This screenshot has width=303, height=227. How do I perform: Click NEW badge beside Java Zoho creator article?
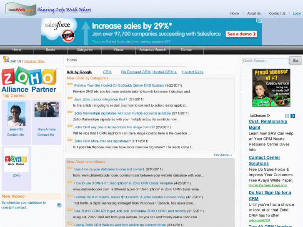pyautogui.click(x=70, y=98)
